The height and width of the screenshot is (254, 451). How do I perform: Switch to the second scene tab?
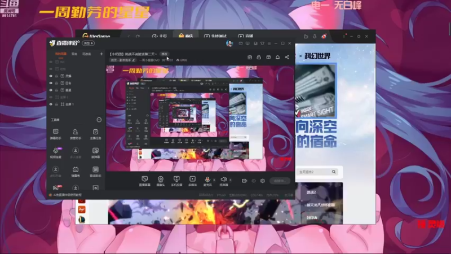click(74, 54)
